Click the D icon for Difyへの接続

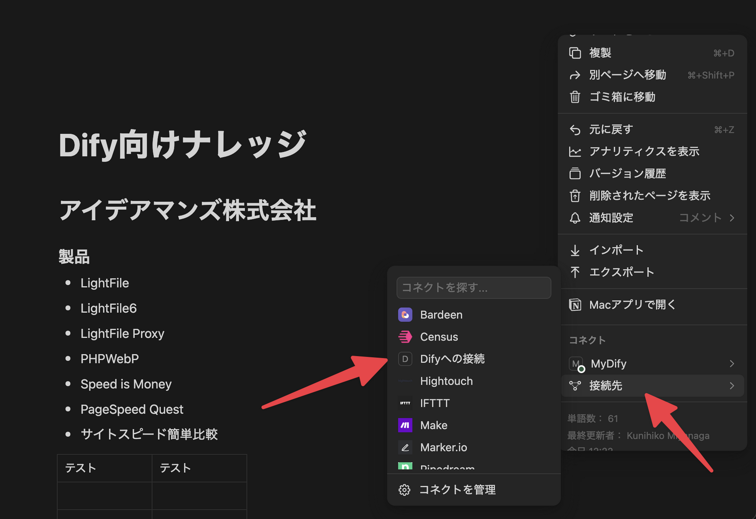(x=405, y=359)
